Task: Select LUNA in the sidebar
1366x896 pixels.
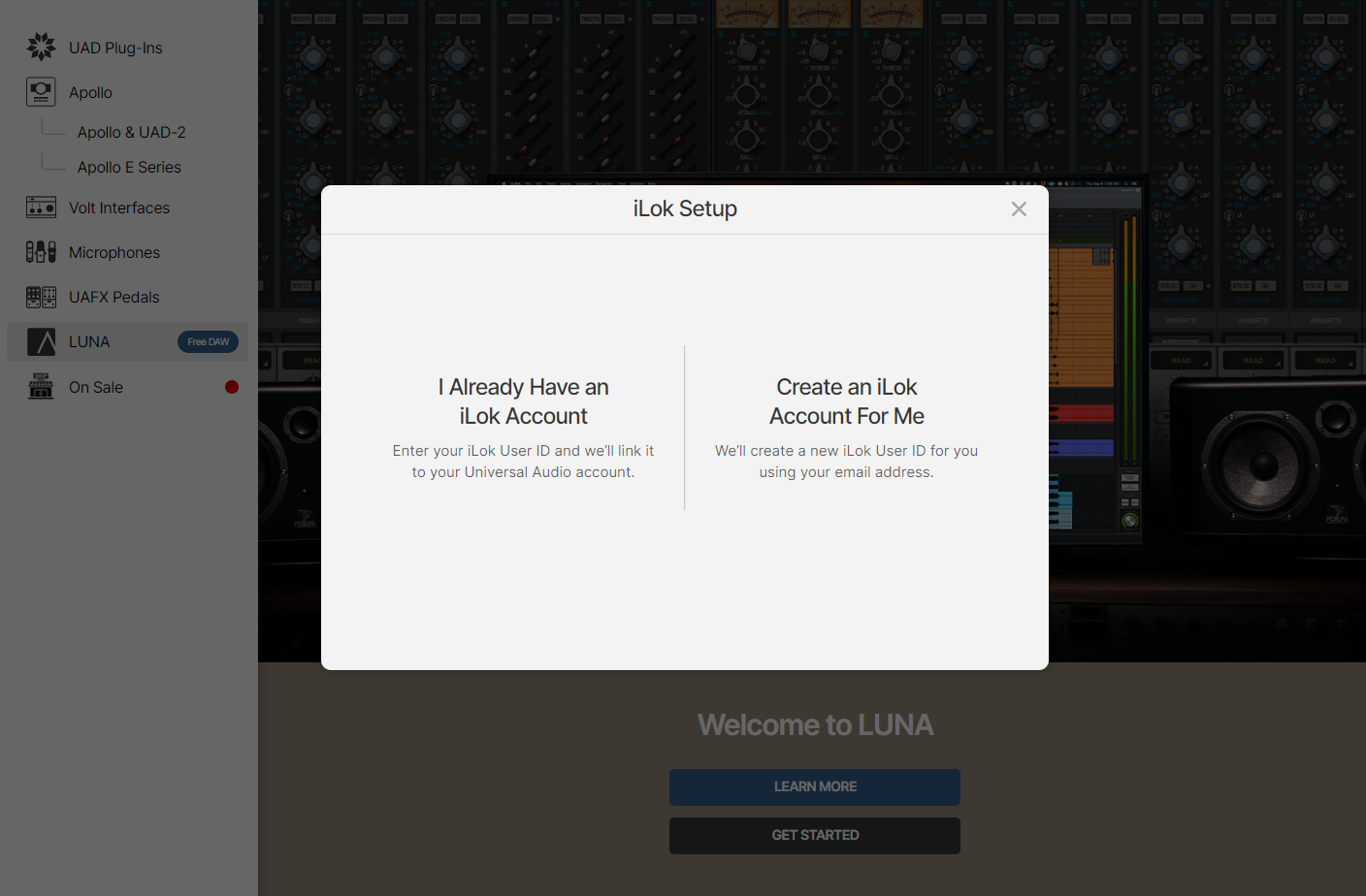Action: pyautogui.click(x=127, y=341)
